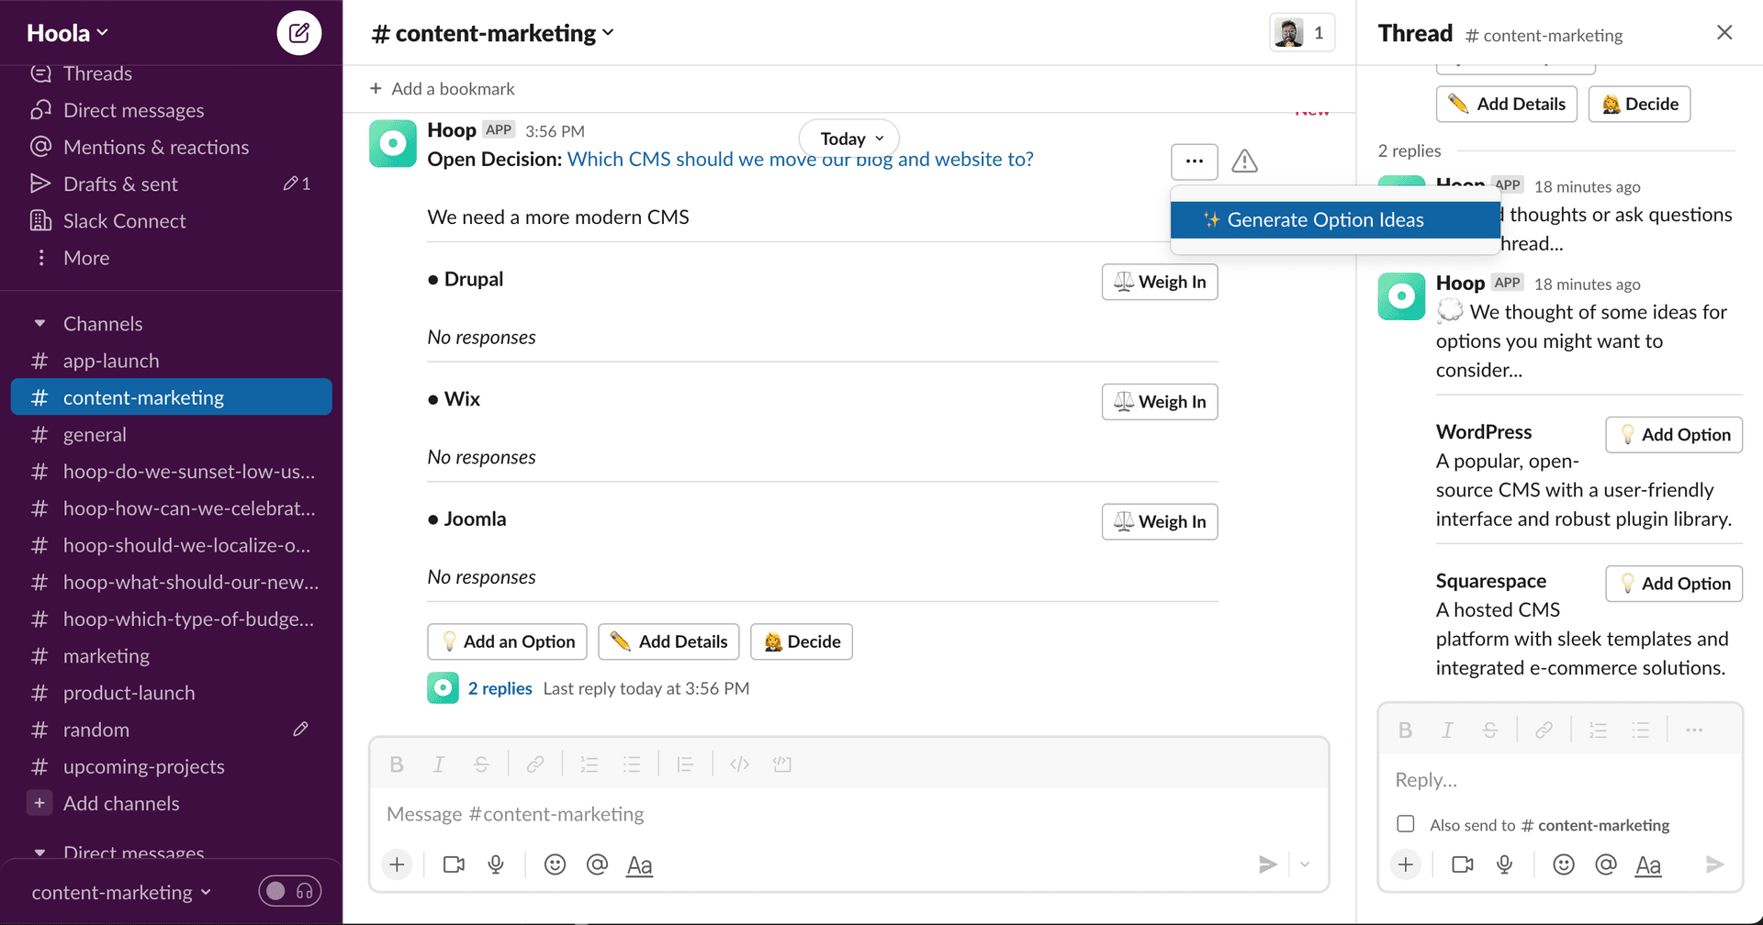Open the '2 replies' thread link
Image resolution: width=1763 pixels, height=925 pixels.
pyautogui.click(x=500, y=688)
